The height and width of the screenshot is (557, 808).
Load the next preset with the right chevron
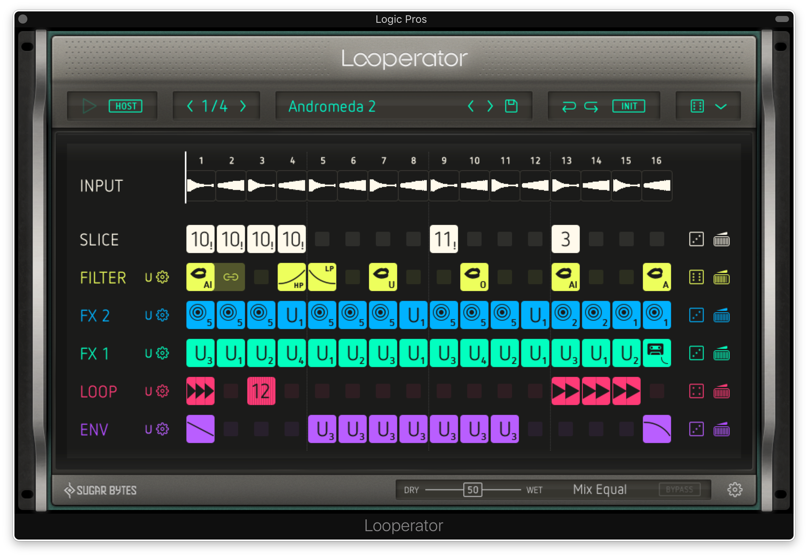click(490, 106)
